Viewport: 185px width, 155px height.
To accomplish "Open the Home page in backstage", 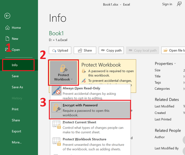I will [x=19, y=28].
